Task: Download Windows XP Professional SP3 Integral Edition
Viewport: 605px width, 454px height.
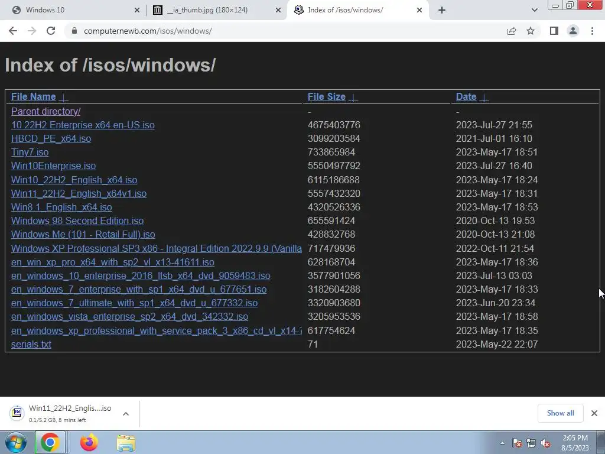Action: [156, 248]
